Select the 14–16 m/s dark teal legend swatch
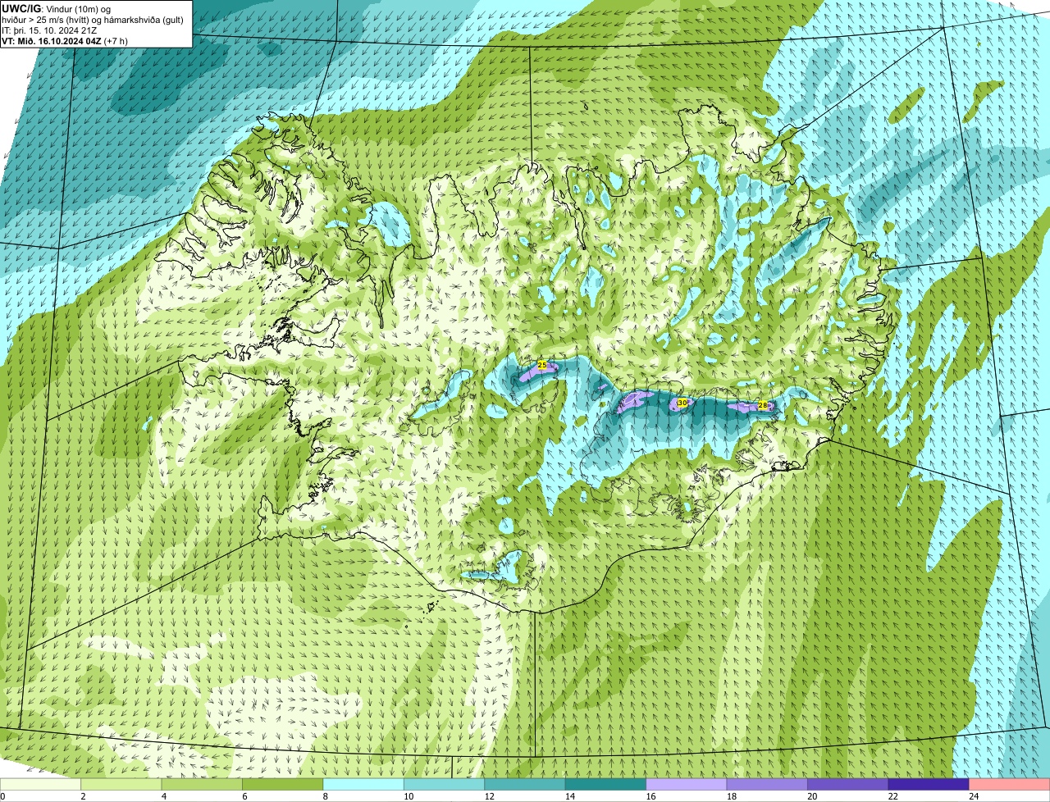 [605, 784]
